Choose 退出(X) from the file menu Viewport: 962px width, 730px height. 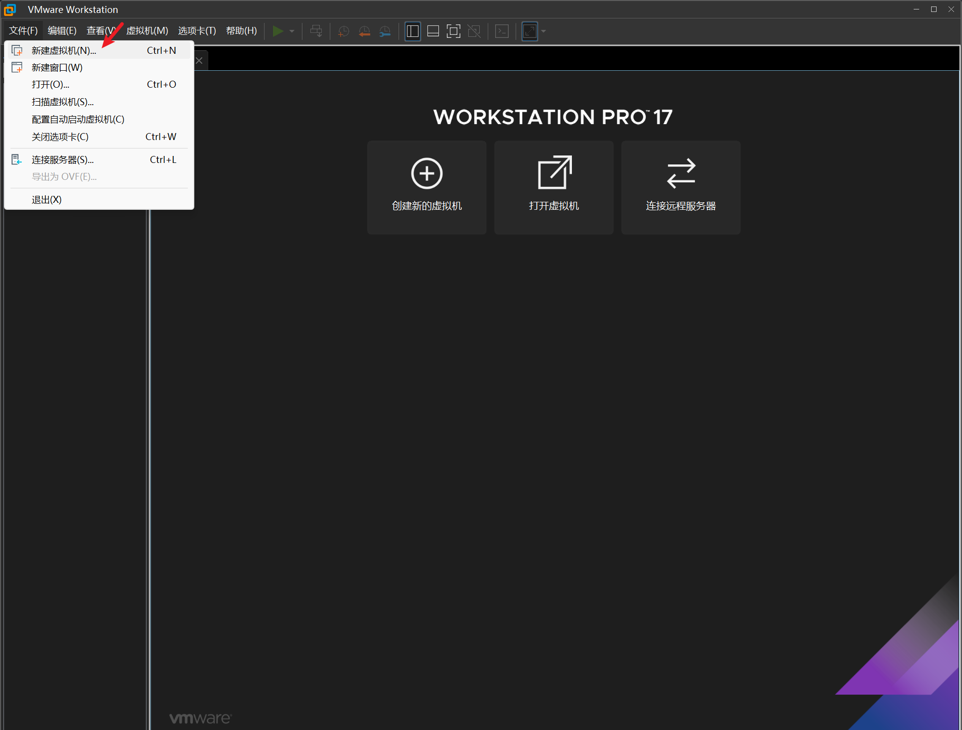pos(99,199)
